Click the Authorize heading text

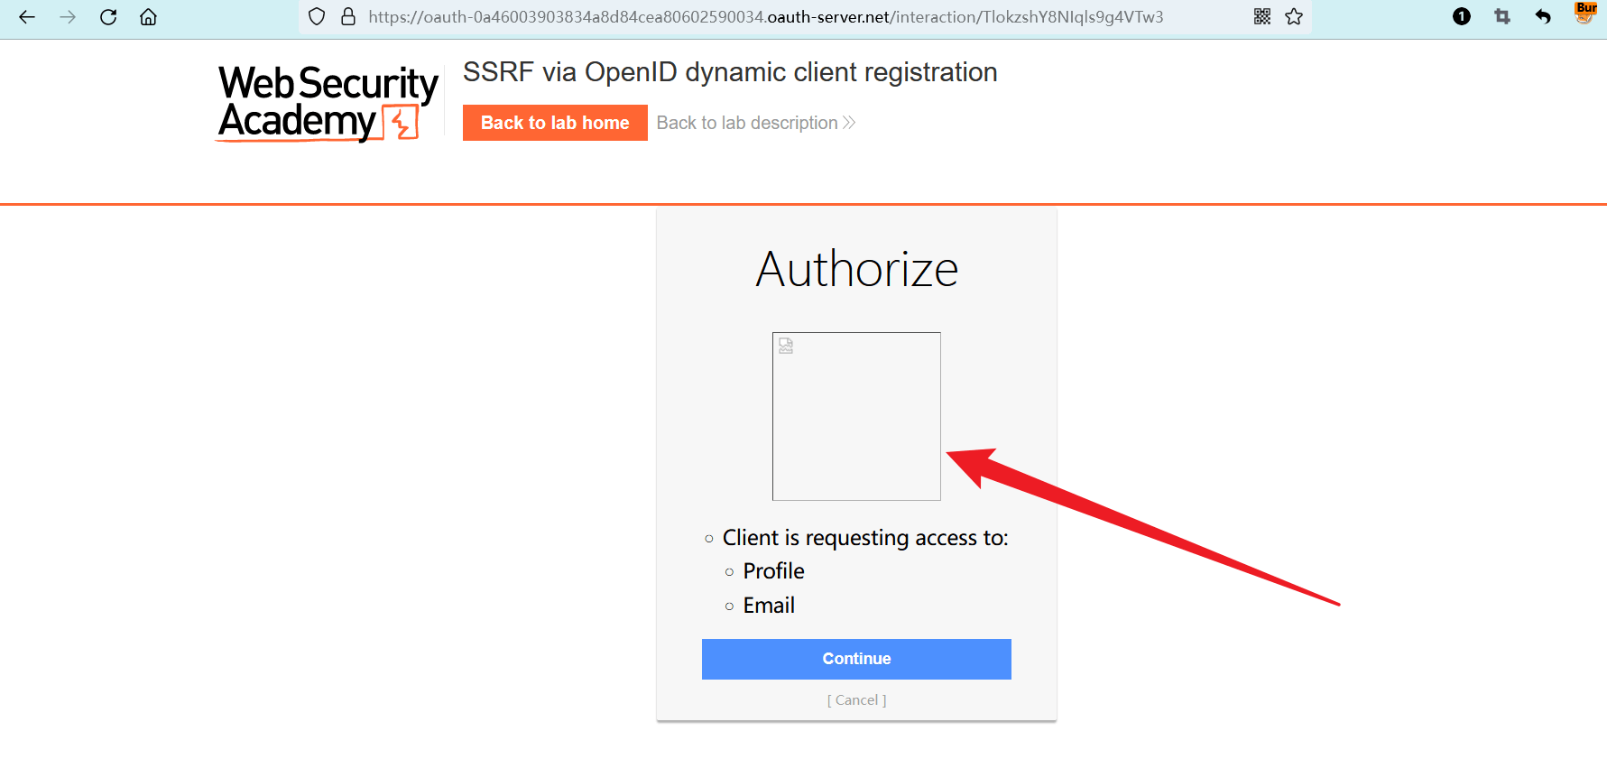[x=856, y=269]
